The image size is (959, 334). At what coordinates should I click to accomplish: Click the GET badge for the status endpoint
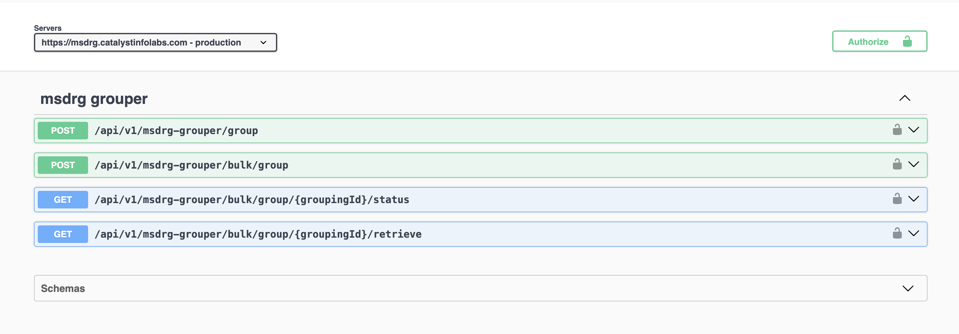coord(63,200)
